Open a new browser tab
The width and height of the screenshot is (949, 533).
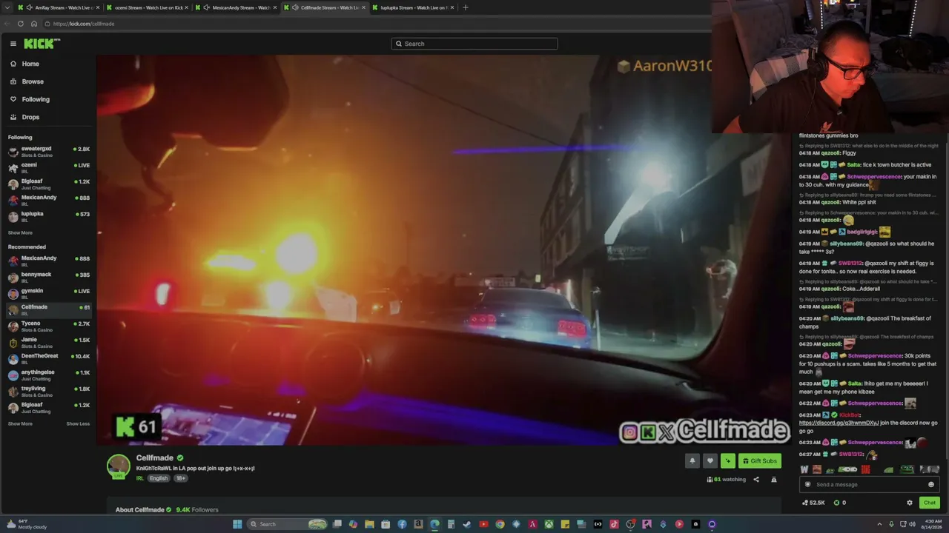[x=466, y=7]
